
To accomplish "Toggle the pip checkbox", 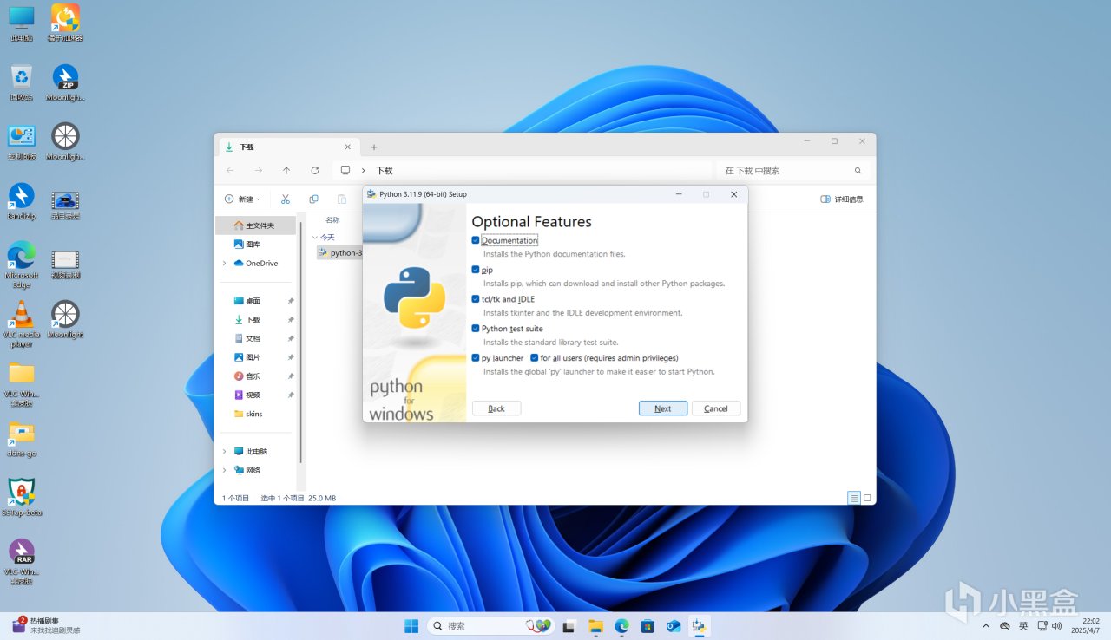I will coord(476,270).
